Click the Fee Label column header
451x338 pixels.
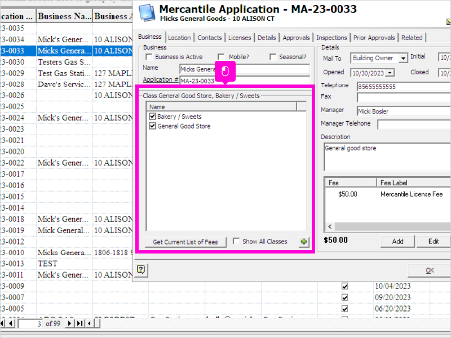tap(414, 183)
